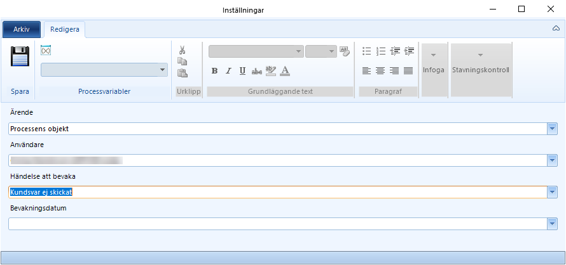The width and height of the screenshot is (566, 265).
Task: Click in the empty Bevakningsdatum field
Action: point(278,224)
